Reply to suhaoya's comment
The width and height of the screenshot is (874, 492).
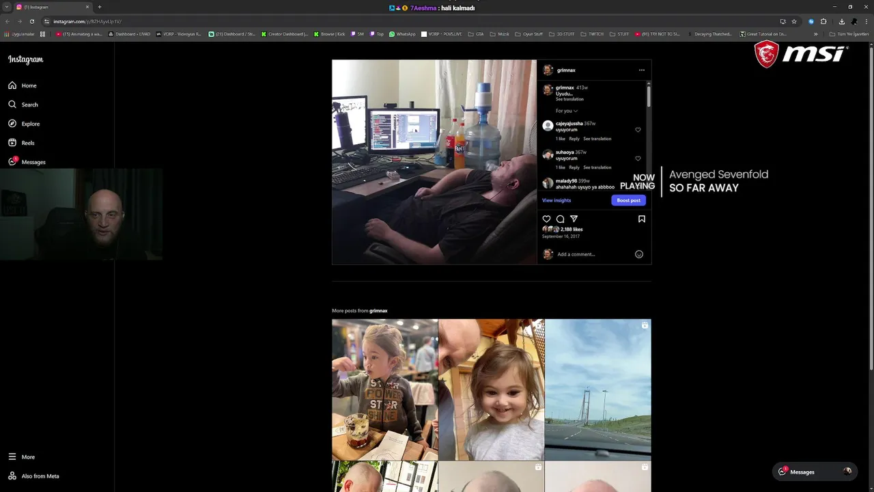pos(574,167)
